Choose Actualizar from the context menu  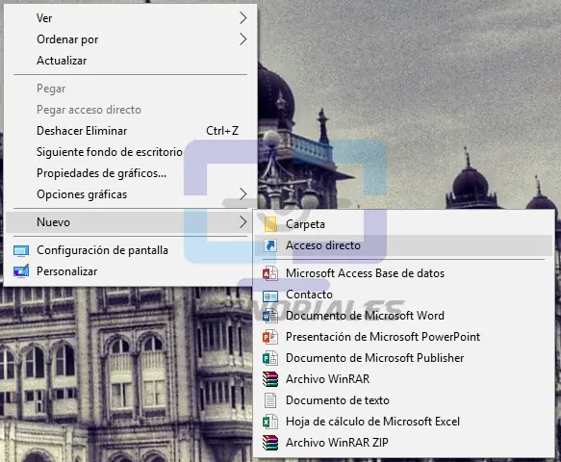pos(130,61)
